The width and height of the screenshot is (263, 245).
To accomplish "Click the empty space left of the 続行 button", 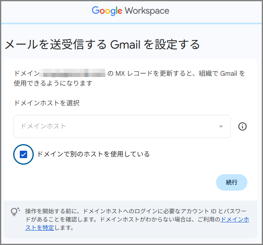I will pos(123,182).
